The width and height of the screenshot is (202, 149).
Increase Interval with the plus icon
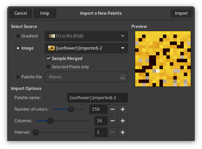point(123,132)
